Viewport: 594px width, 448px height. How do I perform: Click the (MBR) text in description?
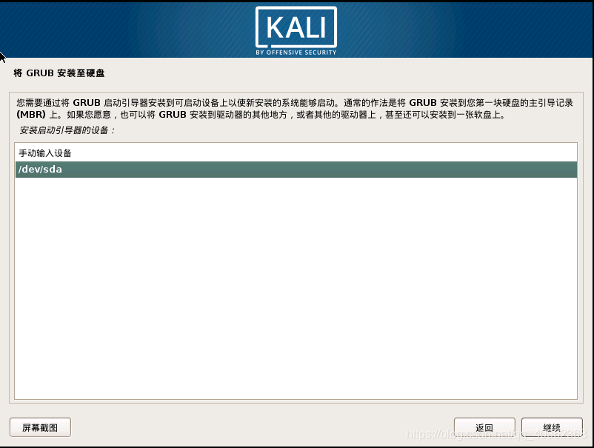tap(31, 114)
